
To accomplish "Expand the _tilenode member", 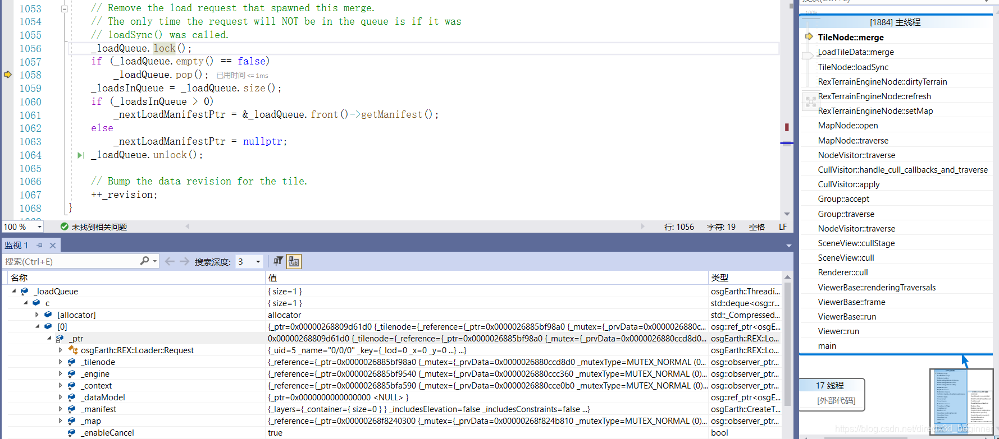I will [61, 362].
